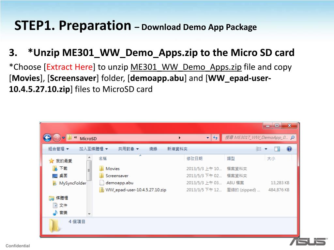Click the Screensaver folder icon
The image size is (334, 250).
pyautogui.click(x=102, y=175)
